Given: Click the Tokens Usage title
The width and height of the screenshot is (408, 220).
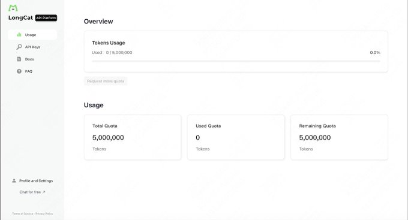Looking at the screenshot, I should 108,43.
